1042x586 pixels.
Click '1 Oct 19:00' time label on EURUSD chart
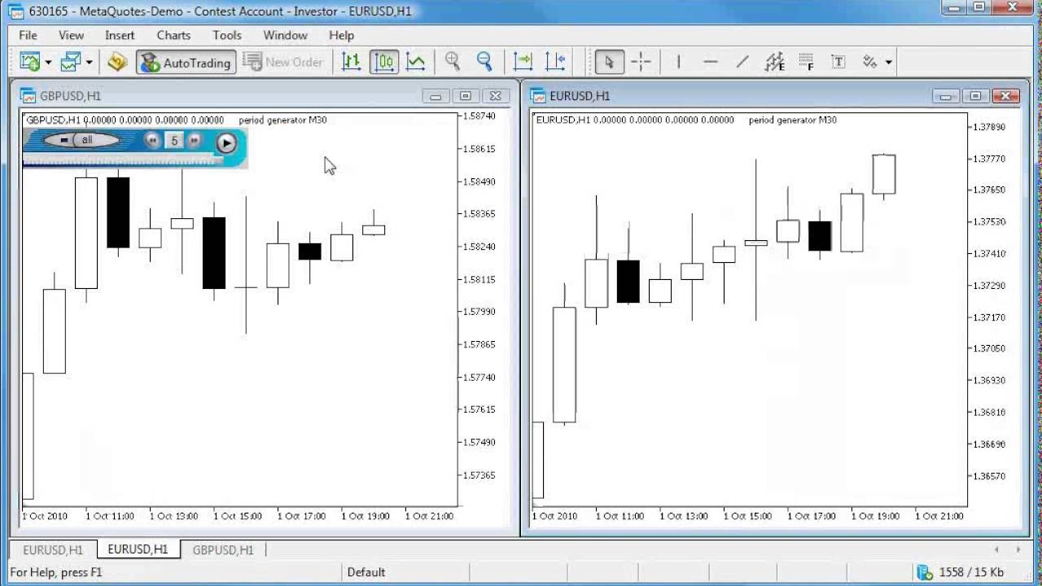click(x=876, y=516)
